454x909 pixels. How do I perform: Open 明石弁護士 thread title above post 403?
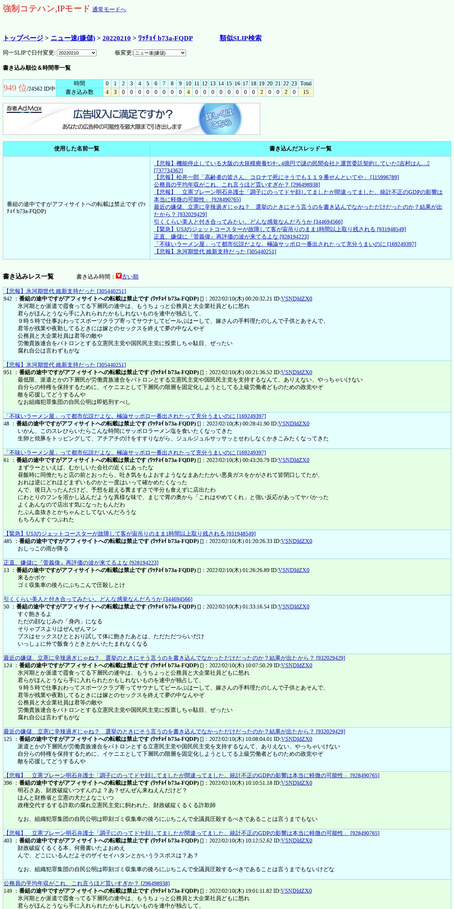click(191, 833)
